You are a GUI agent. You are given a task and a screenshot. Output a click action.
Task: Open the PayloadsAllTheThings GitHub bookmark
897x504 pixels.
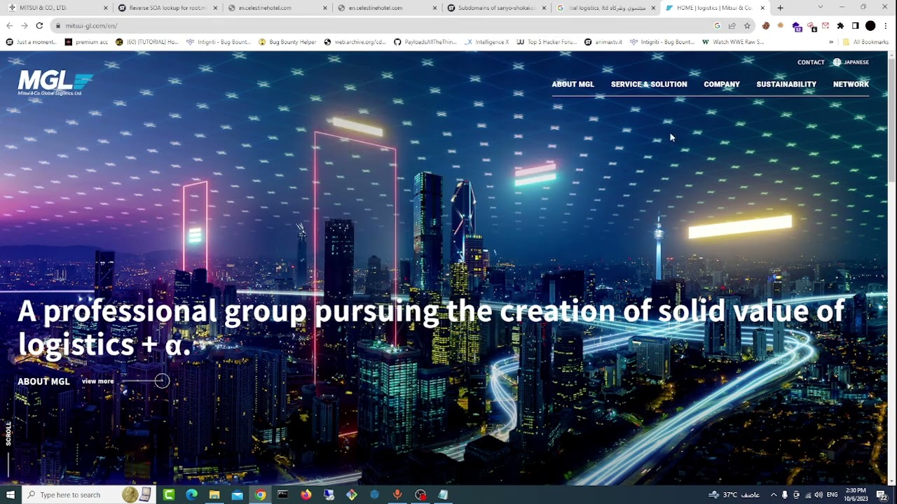point(425,42)
